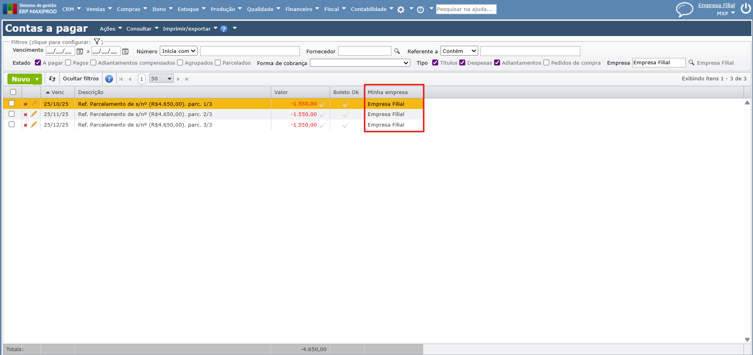753x355 pixels.
Task: Click the filter funnel configure icon
Action: tap(97, 42)
